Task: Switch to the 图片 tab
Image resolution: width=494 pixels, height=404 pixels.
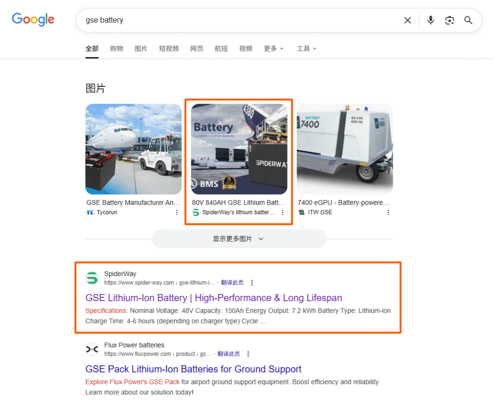Action: [141, 49]
